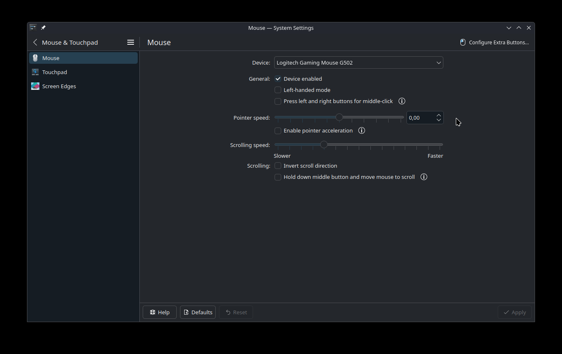The width and height of the screenshot is (562, 354).
Task: Click the Scrolling speed slider handle
Action: [x=324, y=144]
